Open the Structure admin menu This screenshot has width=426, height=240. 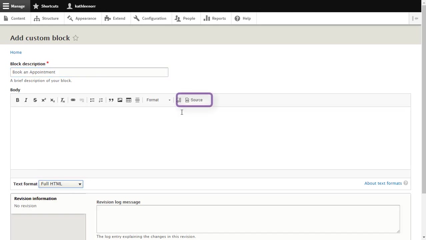coord(46,18)
